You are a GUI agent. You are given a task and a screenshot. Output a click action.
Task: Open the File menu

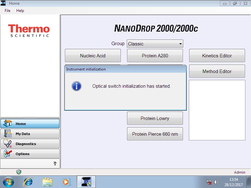point(8,11)
